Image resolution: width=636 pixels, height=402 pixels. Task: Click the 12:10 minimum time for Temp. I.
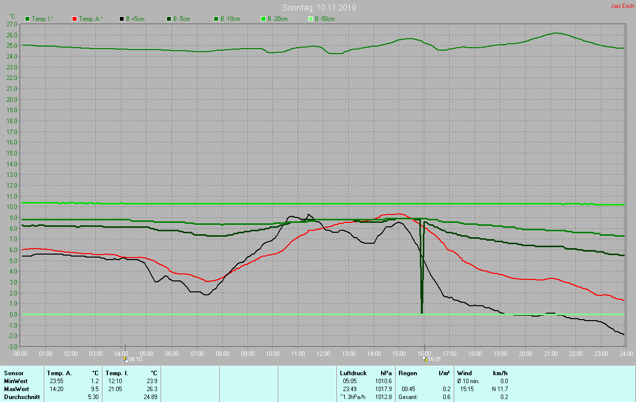[x=115, y=381]
